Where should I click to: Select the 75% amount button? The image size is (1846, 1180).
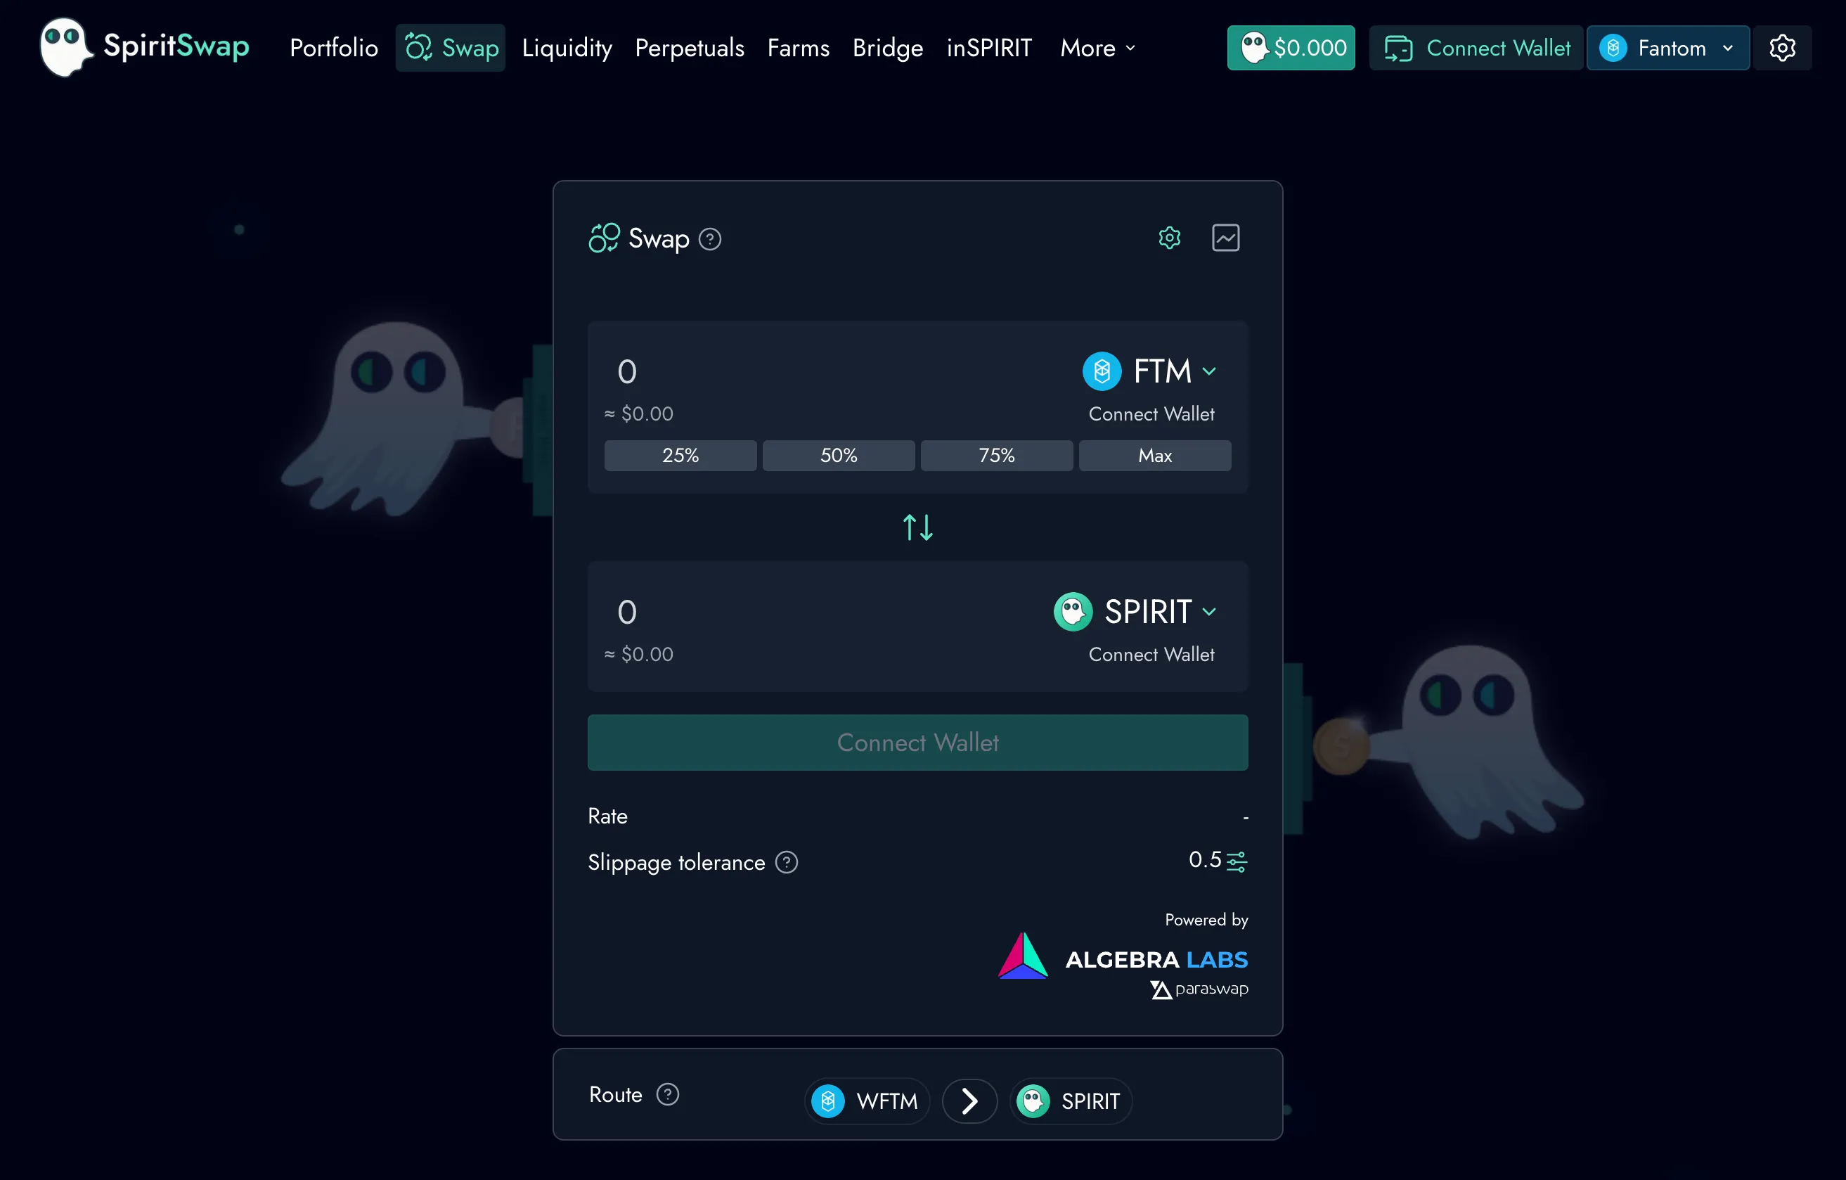[x=997, y=456]
